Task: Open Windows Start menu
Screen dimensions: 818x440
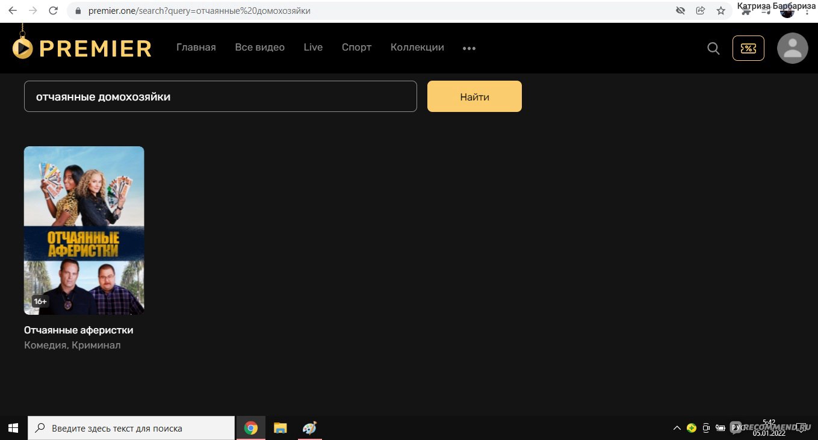Action: tap(13, 428)
